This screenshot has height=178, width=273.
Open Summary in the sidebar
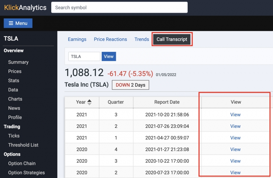coord(18,62)
